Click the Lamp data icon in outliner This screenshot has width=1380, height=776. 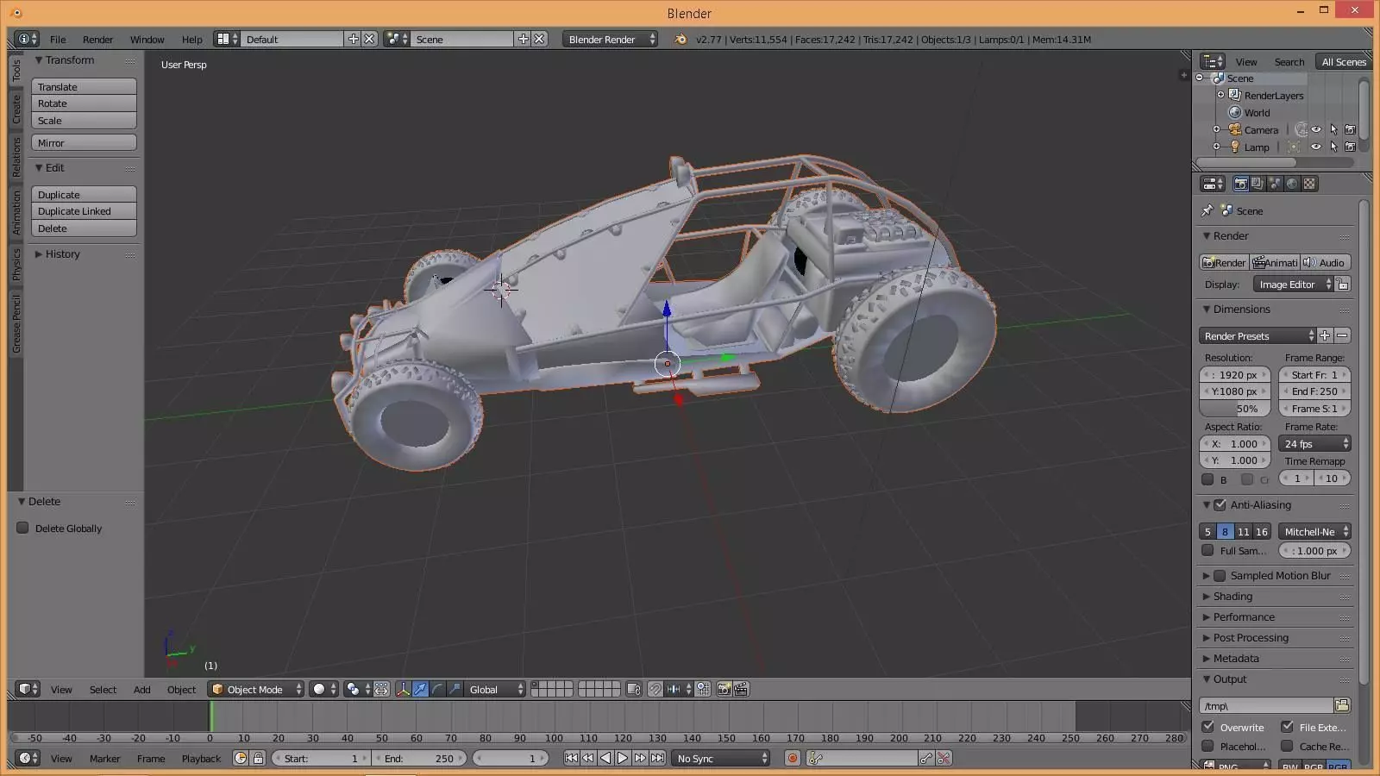[x=1294, y=147]
